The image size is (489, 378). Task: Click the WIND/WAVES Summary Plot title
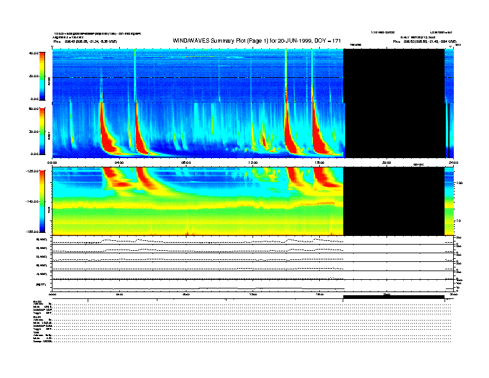click(257, 41)
